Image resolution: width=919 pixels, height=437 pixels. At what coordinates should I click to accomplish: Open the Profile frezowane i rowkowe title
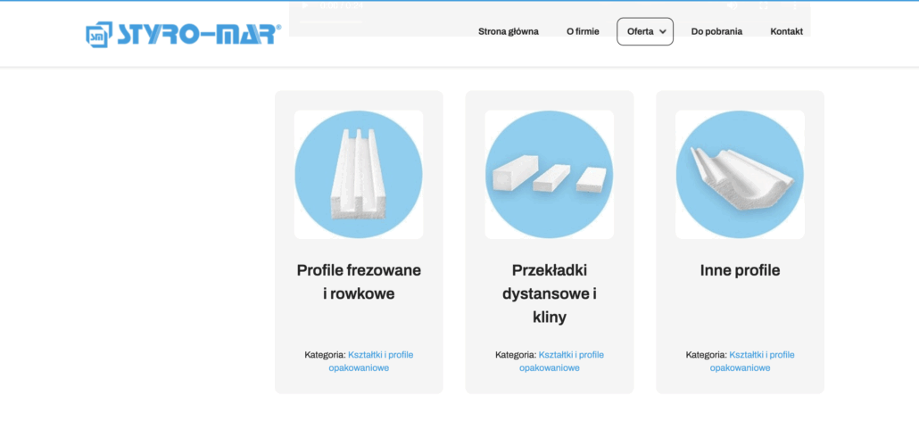[x=359, y=282]
